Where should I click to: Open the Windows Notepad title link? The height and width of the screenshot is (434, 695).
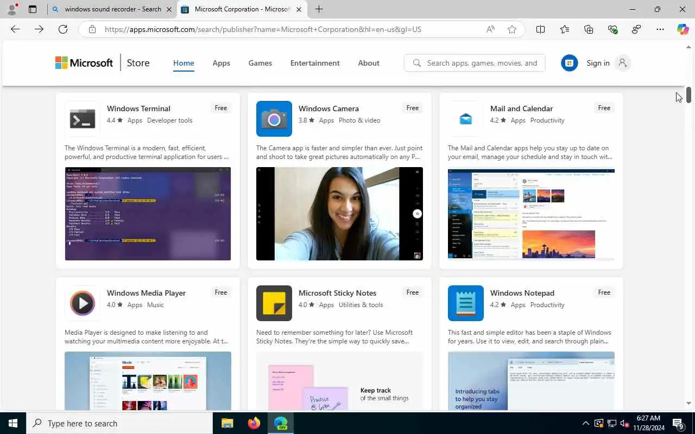click(x=522, y=293)
